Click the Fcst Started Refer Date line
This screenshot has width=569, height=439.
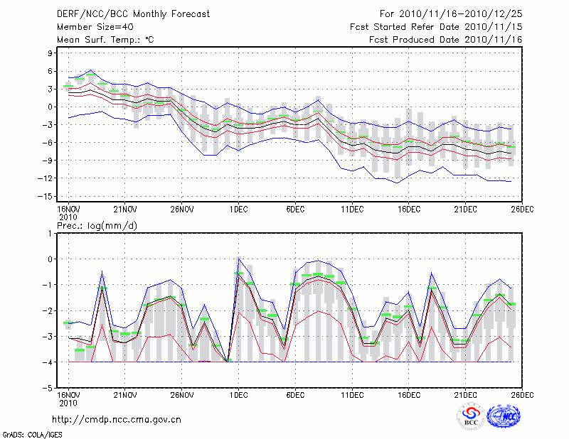click(436, 27)
